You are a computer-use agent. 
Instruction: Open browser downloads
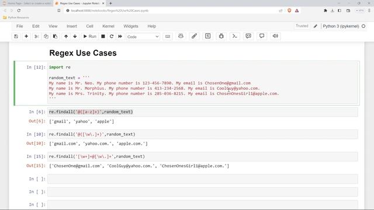(x=333, y=10)
